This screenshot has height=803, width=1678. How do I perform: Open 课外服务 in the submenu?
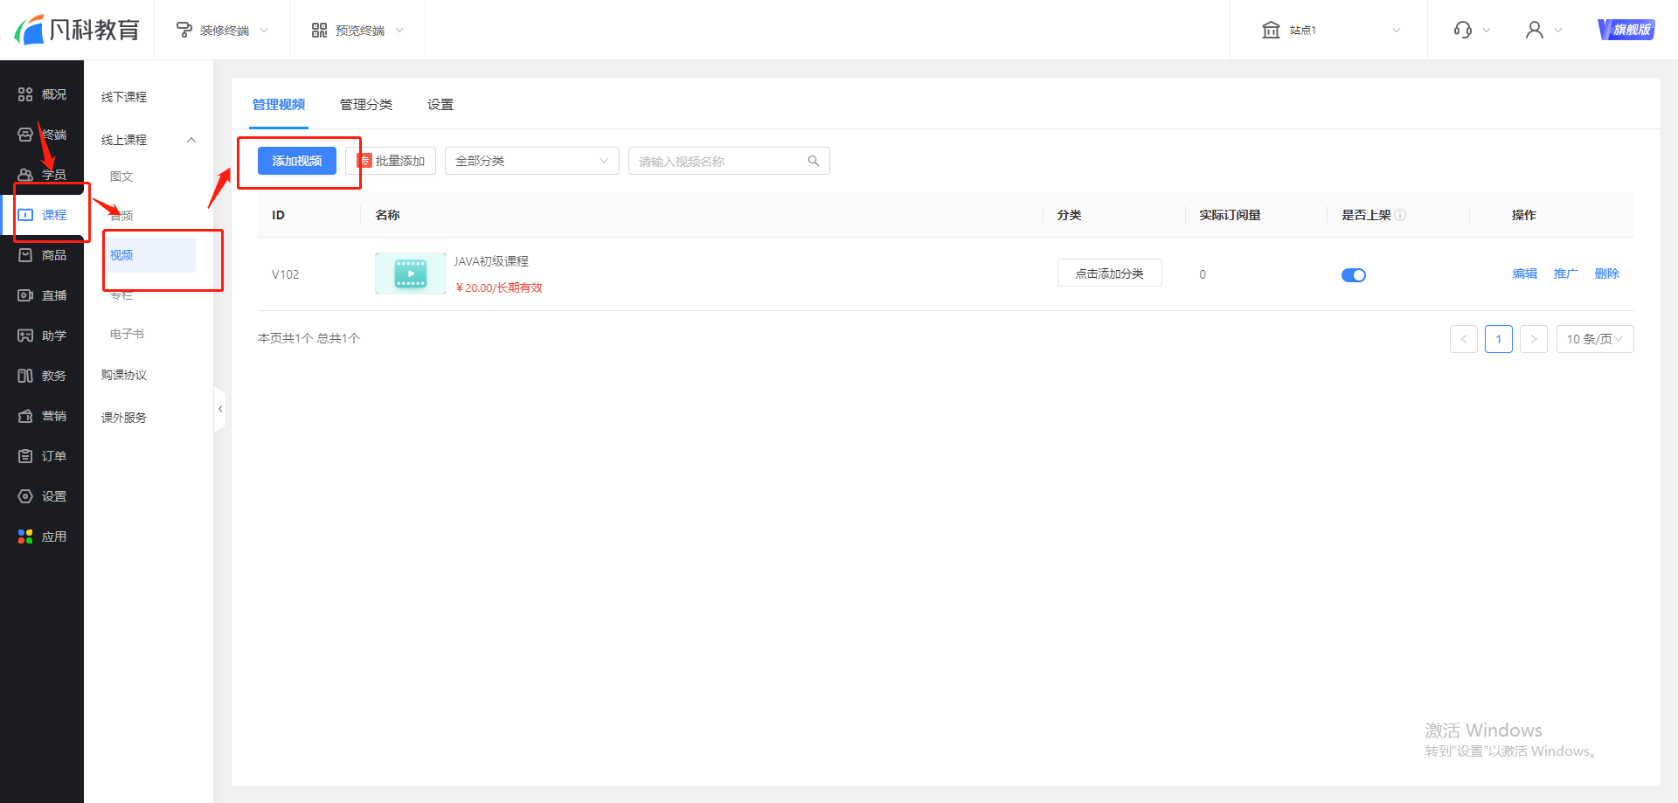(124, 418)
